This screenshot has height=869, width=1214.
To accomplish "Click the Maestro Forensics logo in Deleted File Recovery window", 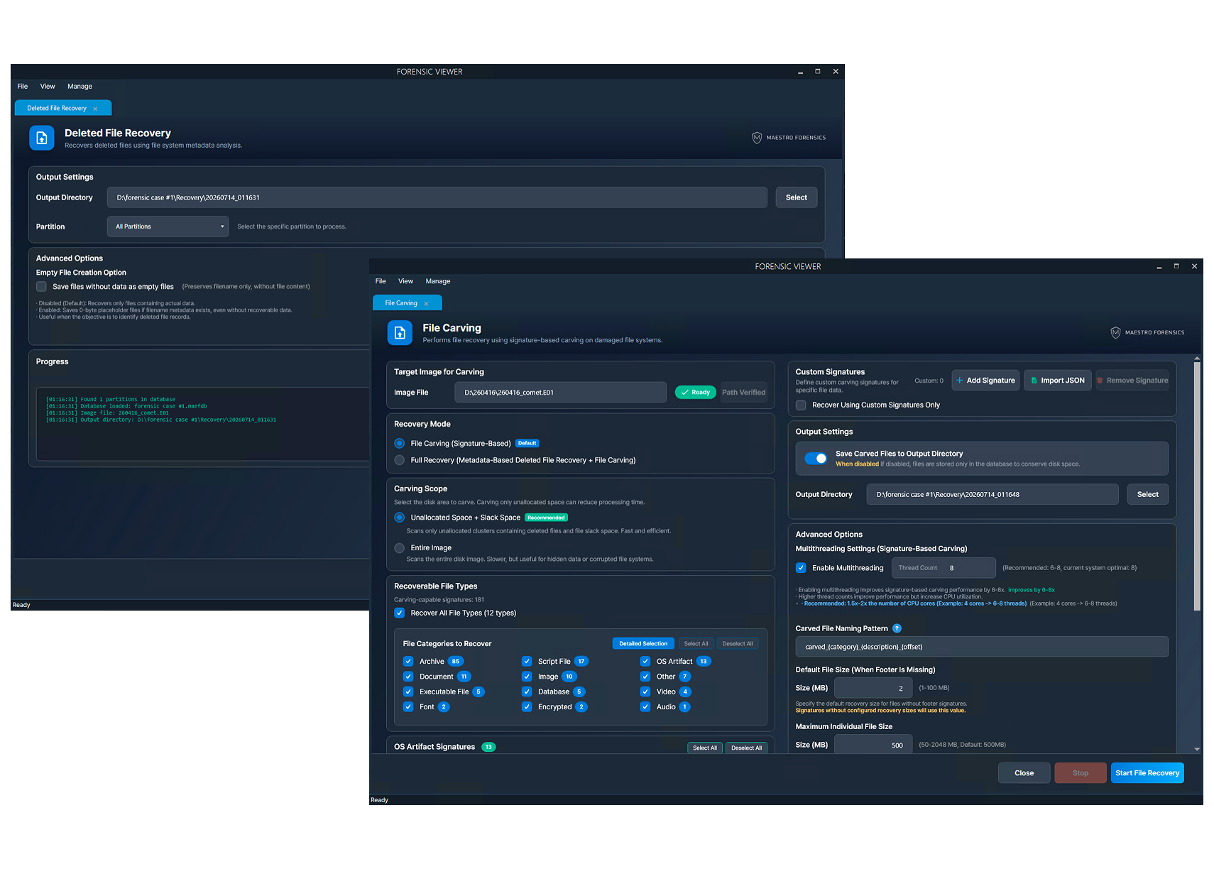I will pyautogui.click(x=789, y=138).
